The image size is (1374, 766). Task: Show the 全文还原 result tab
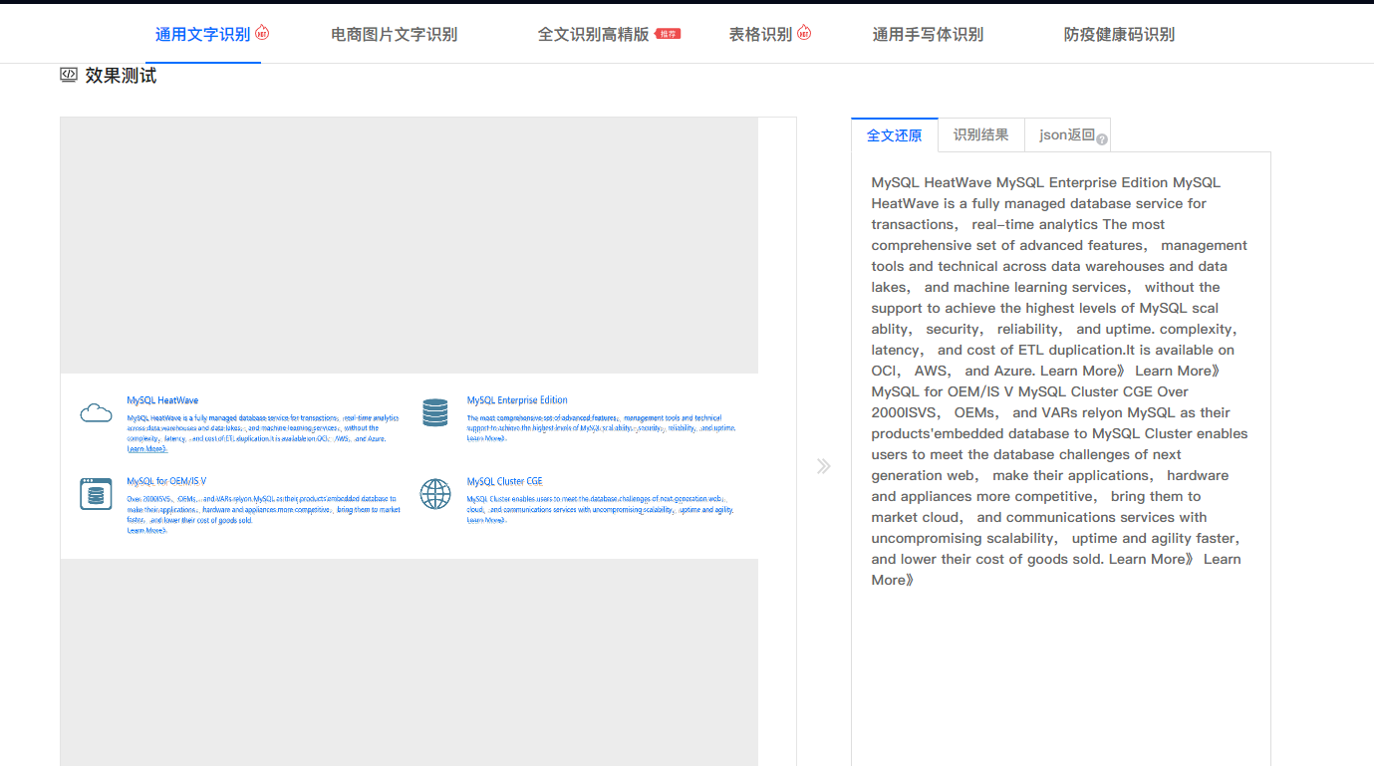[x=895, y=135]
